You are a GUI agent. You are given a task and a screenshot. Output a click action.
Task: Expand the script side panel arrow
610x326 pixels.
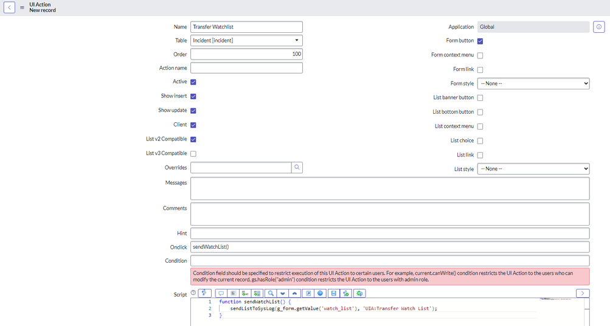(x=583, y=293)
